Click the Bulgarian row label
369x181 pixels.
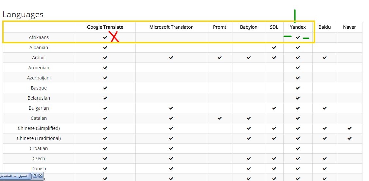(x=39, y=108)
